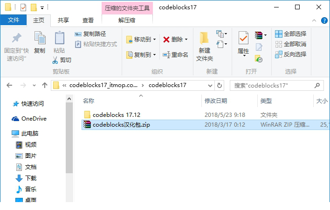Click the Refresh button next to the address bar
The width and height of the screenshot is (330, 210).
pos(220,86)
